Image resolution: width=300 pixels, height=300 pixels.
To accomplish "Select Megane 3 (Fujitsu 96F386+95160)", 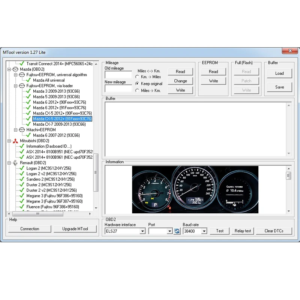I will click(x=54, y=196).
